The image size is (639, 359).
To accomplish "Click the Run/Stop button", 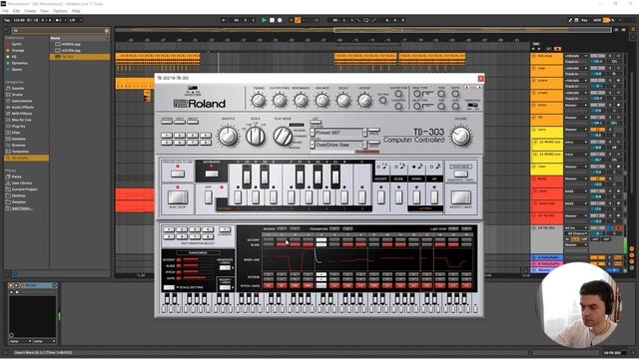I will pyautogui.click(x=178, y=197).
